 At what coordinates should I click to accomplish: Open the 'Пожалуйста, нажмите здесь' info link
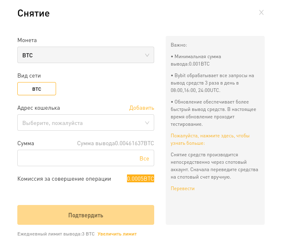click(x=210, y=139)
